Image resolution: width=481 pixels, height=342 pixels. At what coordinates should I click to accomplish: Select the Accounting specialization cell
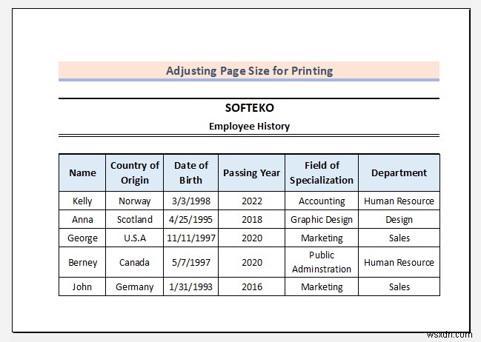(322, 201)
